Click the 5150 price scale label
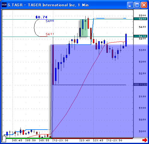Image resolution: width=149 pixels, height=144 pixels. click(x=142, y=97)
